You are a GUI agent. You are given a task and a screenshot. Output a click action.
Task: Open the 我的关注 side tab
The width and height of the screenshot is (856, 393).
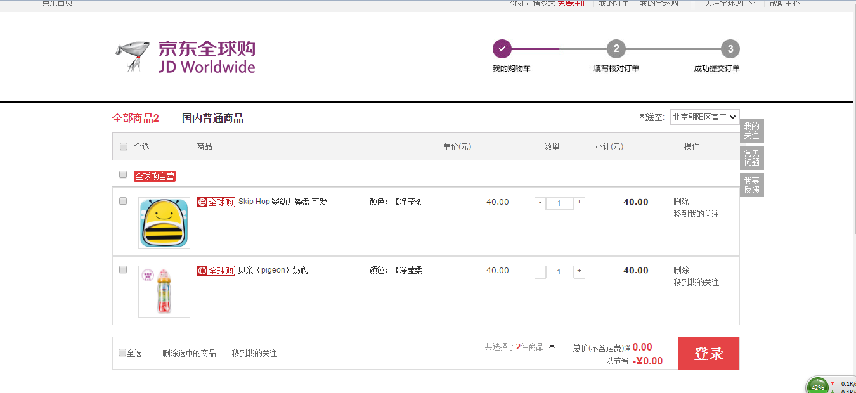[x=752, y=131]
